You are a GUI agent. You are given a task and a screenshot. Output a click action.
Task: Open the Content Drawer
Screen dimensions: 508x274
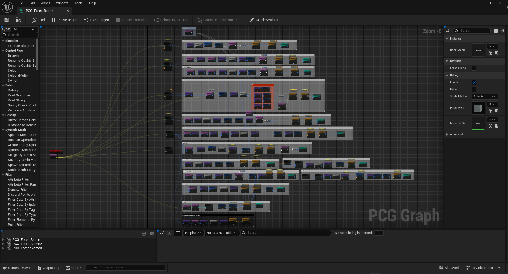pos(17,268)
